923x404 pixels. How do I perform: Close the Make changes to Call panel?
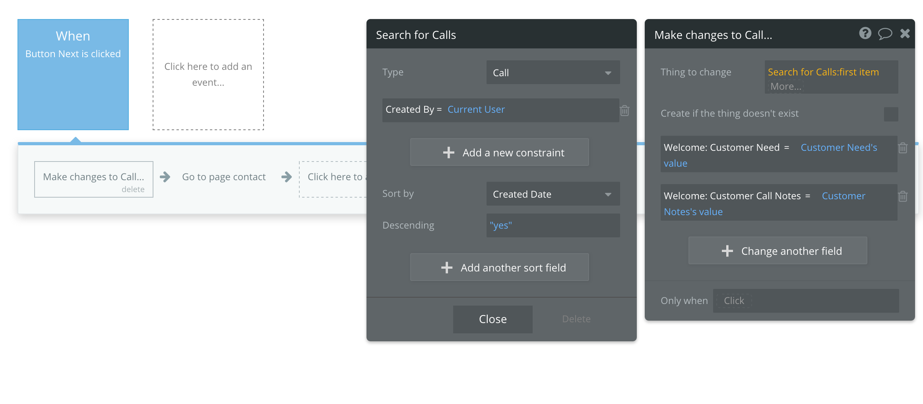point(905,34)
